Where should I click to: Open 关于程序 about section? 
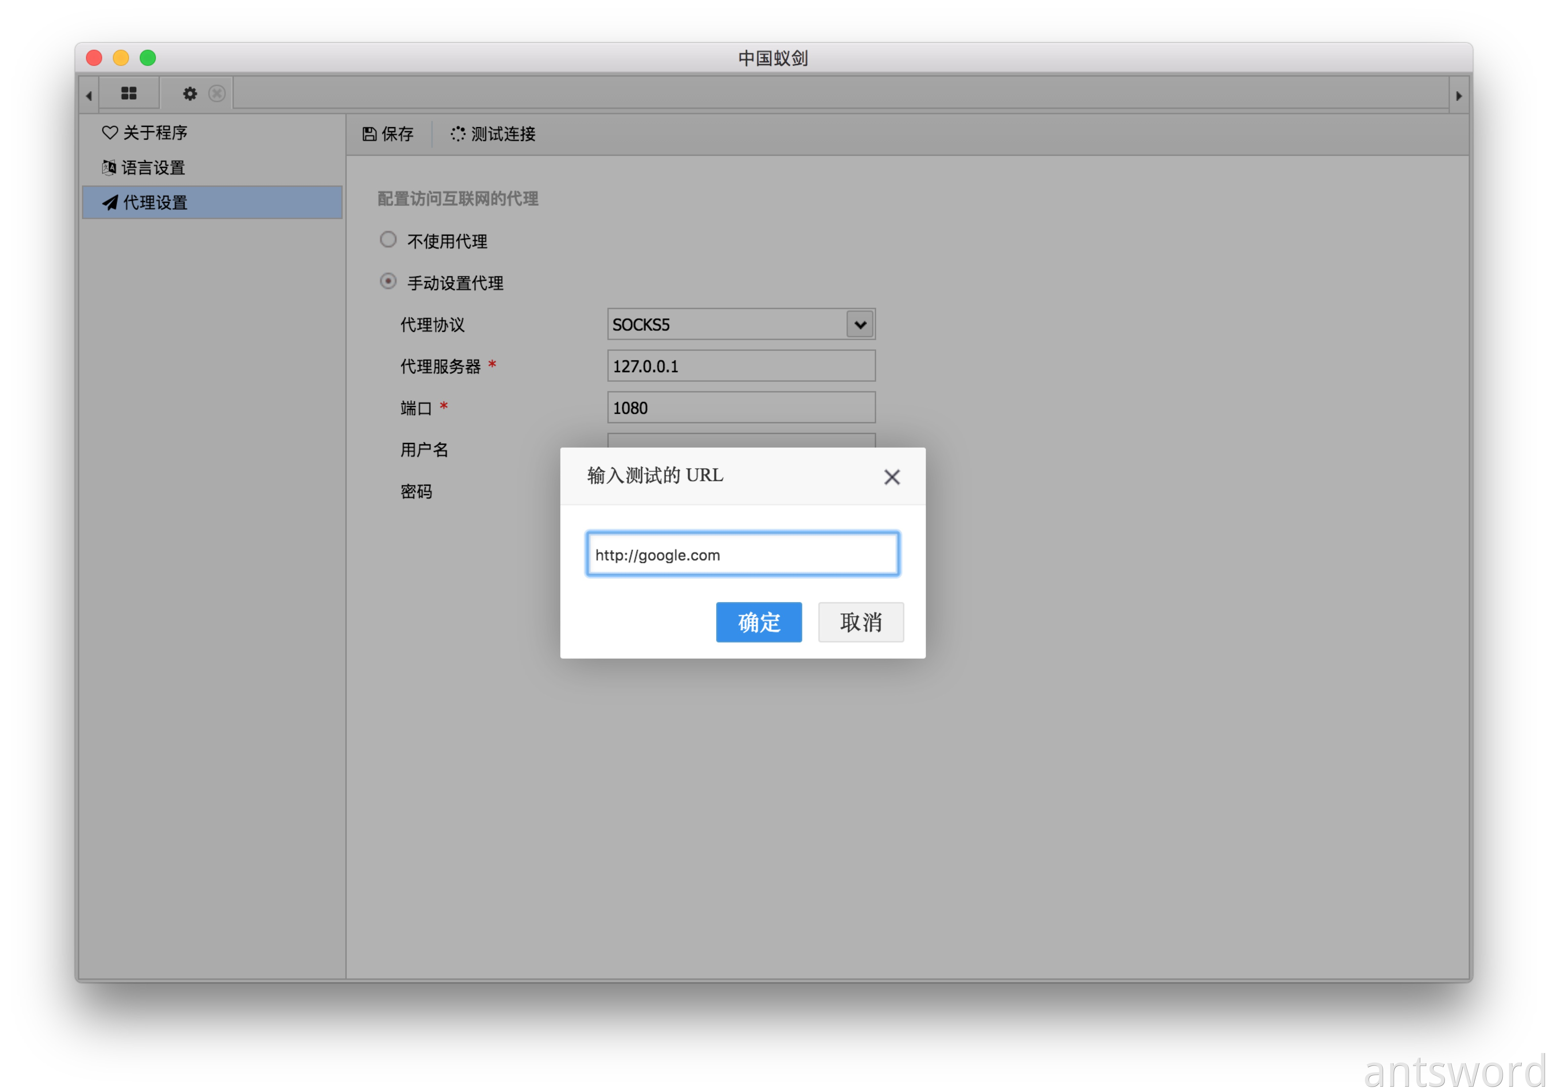click(155, 133)
